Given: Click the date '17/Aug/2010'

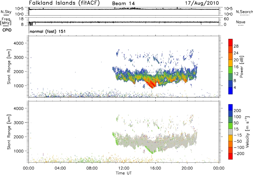Looking at the screenshot, I should (x=202, y=3).
